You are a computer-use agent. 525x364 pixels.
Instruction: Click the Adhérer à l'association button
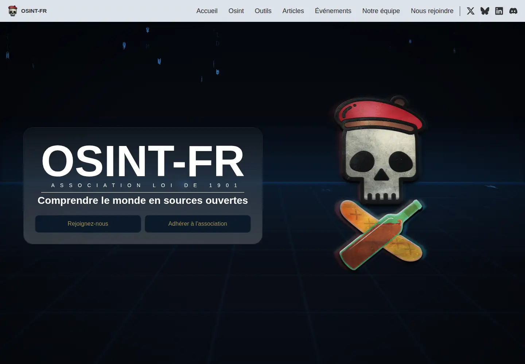(x=198, y=224)
